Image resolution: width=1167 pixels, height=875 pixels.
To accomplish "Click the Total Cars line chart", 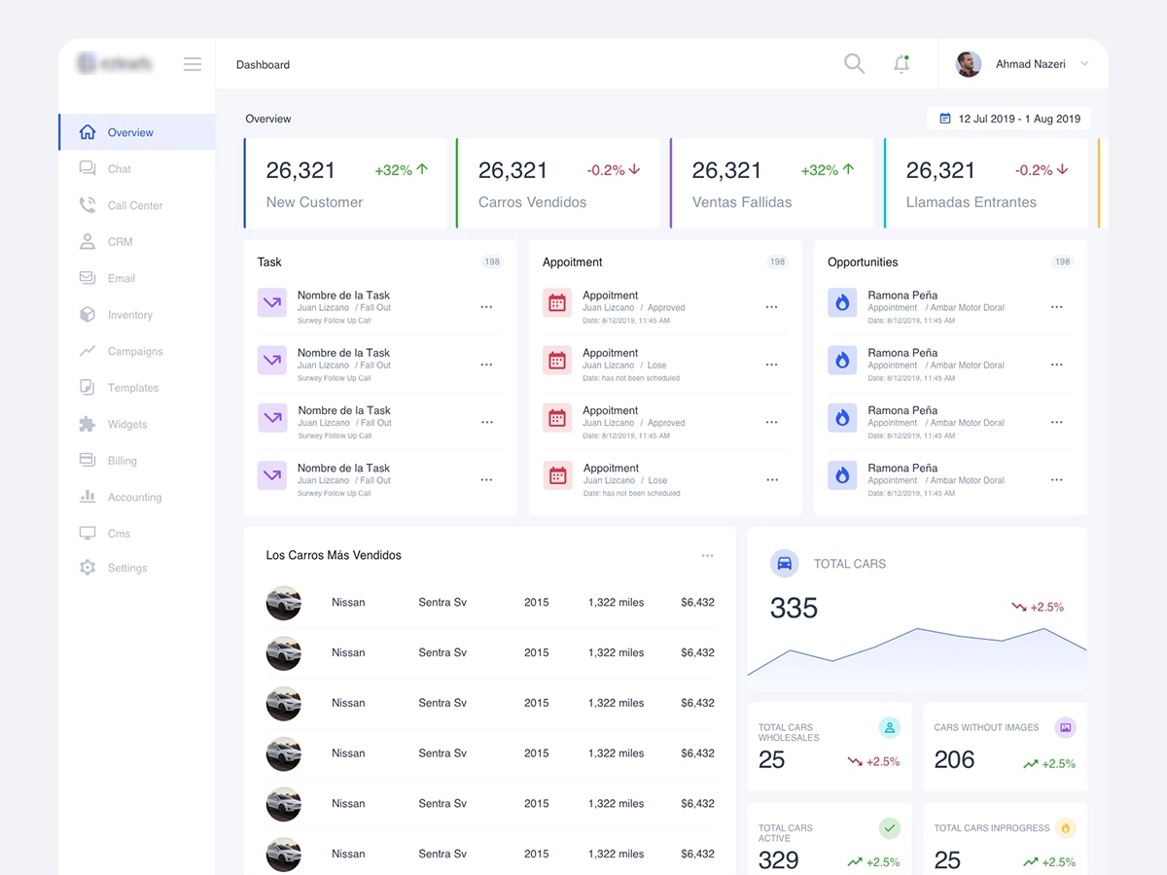I will (x=917, y=651).
